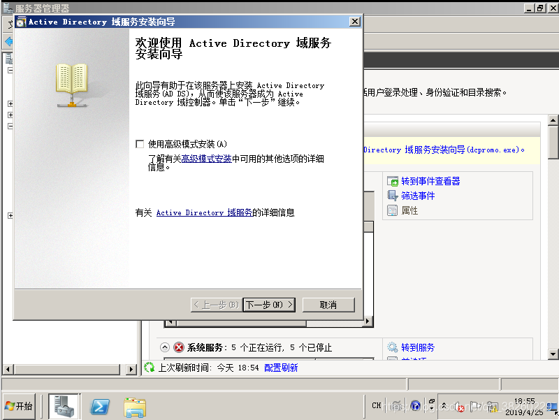Select the 上次刷新时间: 今天 18:54 text
The image size is (559, 420).
[x=208, y=368]
